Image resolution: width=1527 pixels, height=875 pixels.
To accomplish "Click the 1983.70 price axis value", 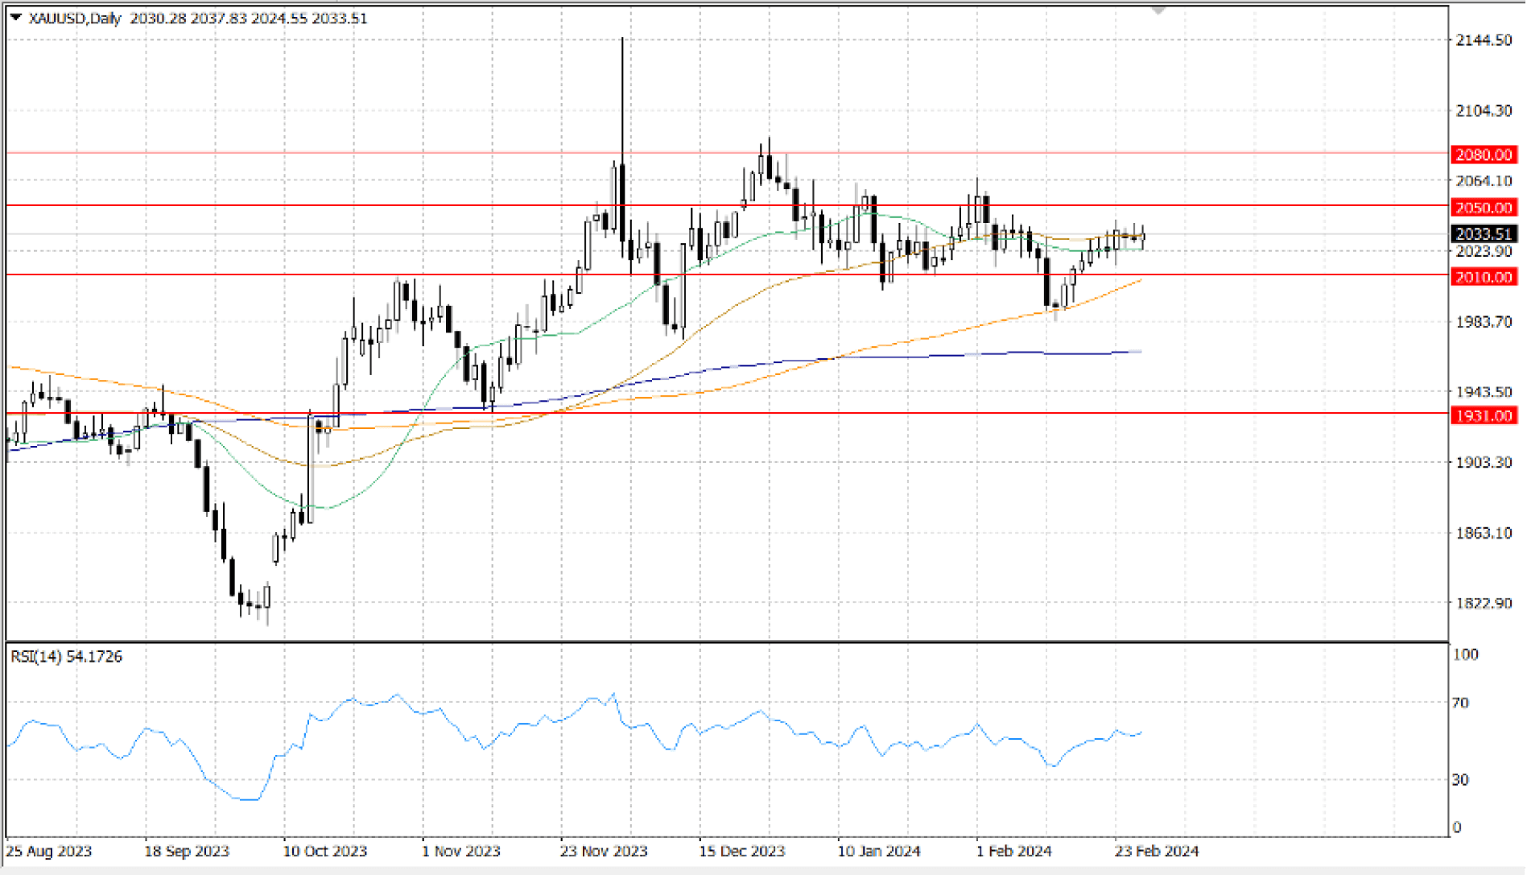I will [x=1484, y=322].
